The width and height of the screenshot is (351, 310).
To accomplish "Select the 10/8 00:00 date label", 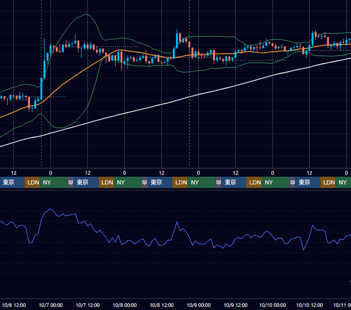I will point(125,305).
